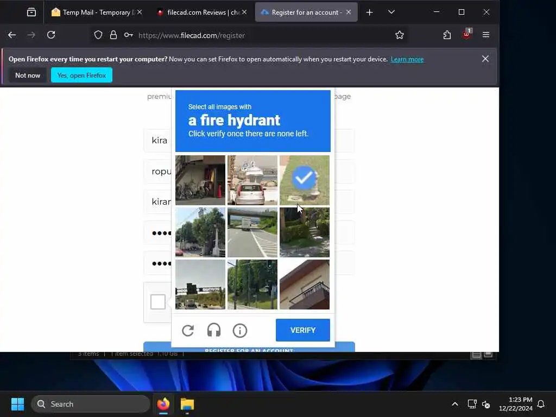The image size is (556, 417).
Task: Dismiss the Open Firefox notification bar
Action: point(485,59)
